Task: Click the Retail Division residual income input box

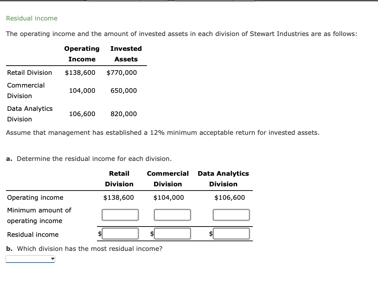Action: [120, 233]
